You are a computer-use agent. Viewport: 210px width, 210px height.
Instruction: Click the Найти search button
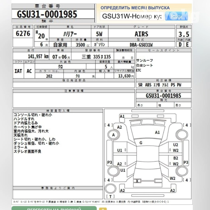pyautogui.click(x=177, y=17)
